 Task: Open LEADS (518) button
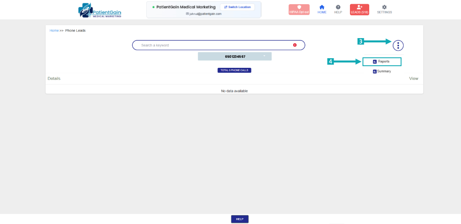coord(360,10)
